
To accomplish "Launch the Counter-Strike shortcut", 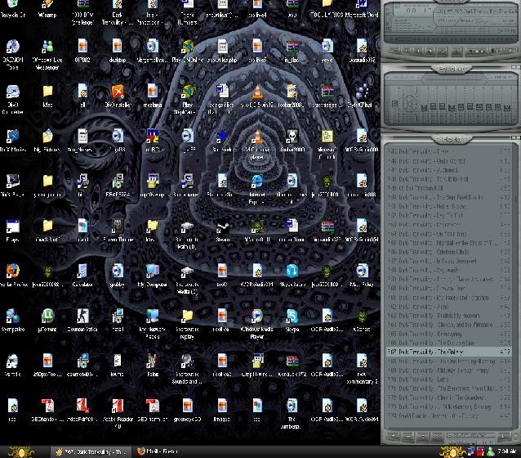I will click(82, 321).
